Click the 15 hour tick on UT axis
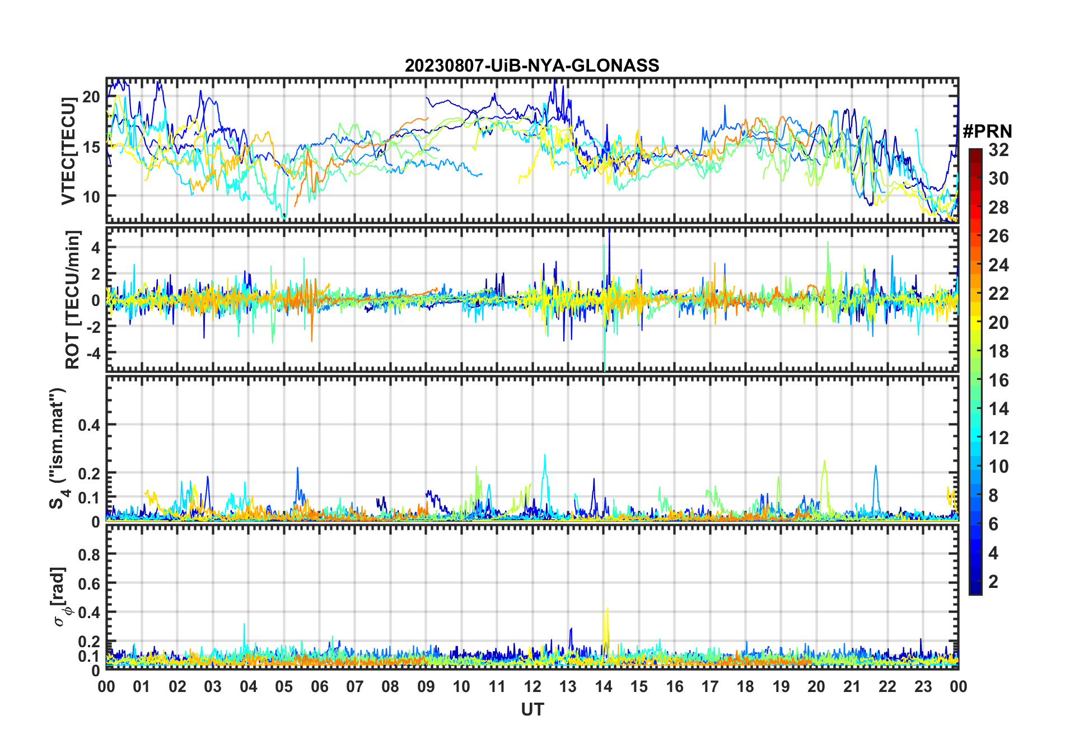The width and height of the screenshot is (1065, 744). [x=639, y=687]
